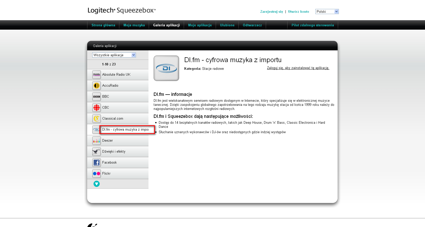Switch to the Moja muzyka tab
Image resolution: width=425 pixels, height=227 pixels.
tap(134, 25)
